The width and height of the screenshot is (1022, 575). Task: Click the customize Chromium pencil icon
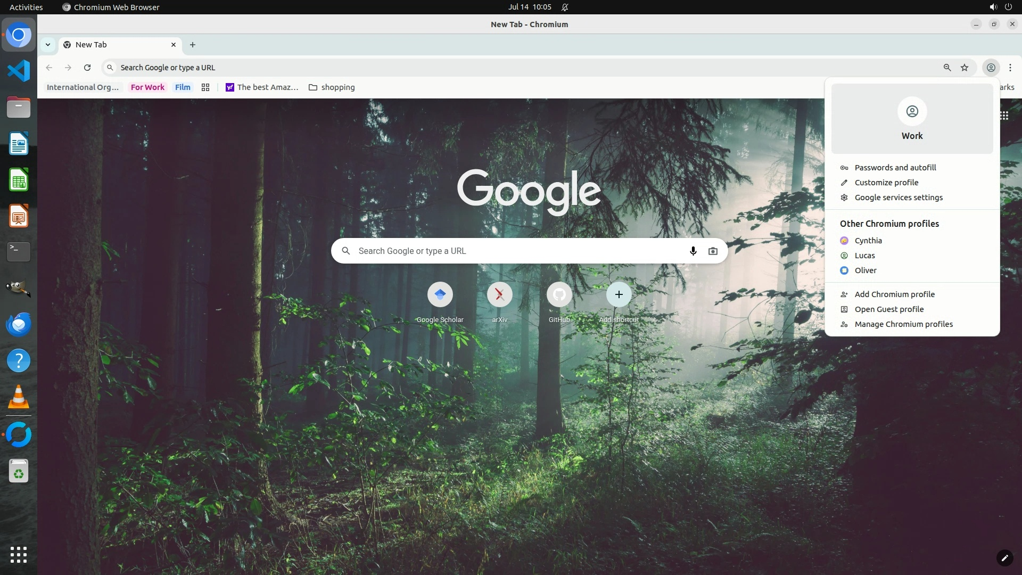tap(1004, 558)
